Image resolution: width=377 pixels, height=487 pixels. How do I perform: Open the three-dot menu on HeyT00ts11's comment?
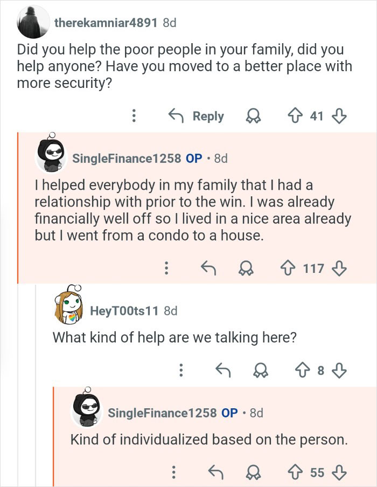181,371
